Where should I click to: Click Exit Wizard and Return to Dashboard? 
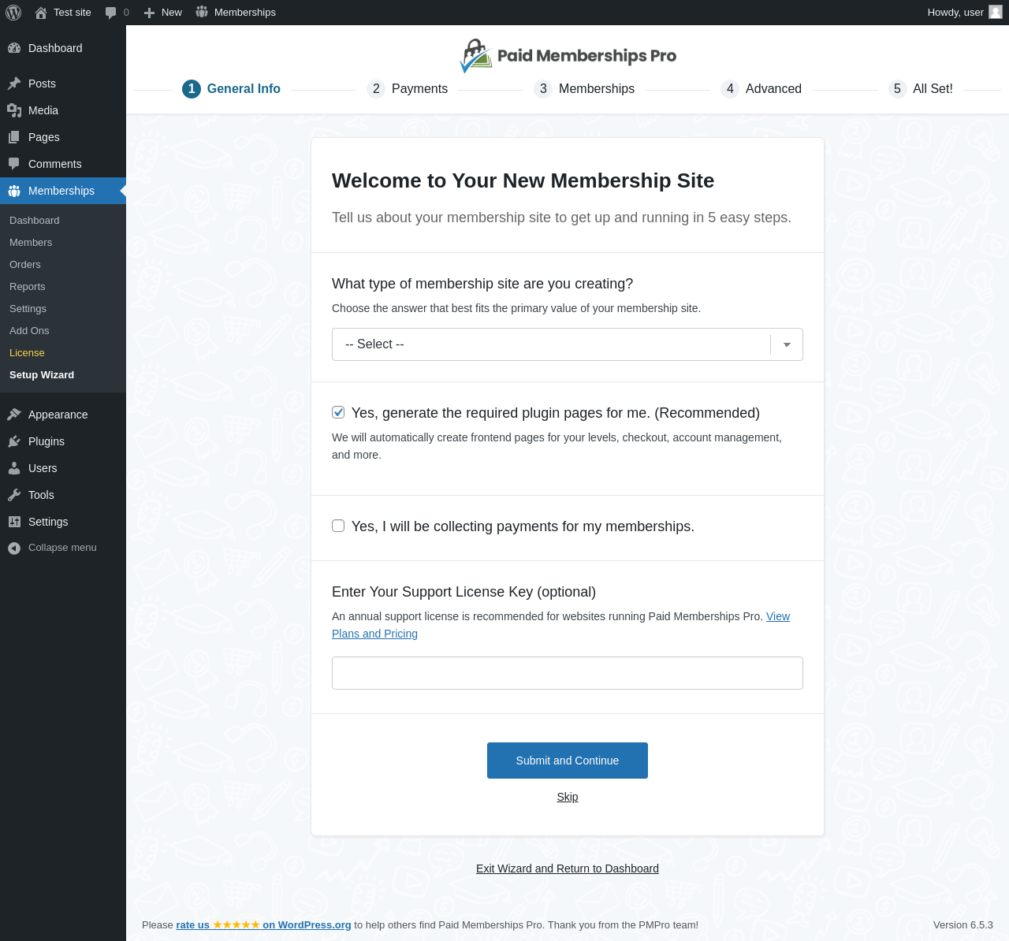click(568, 868)
